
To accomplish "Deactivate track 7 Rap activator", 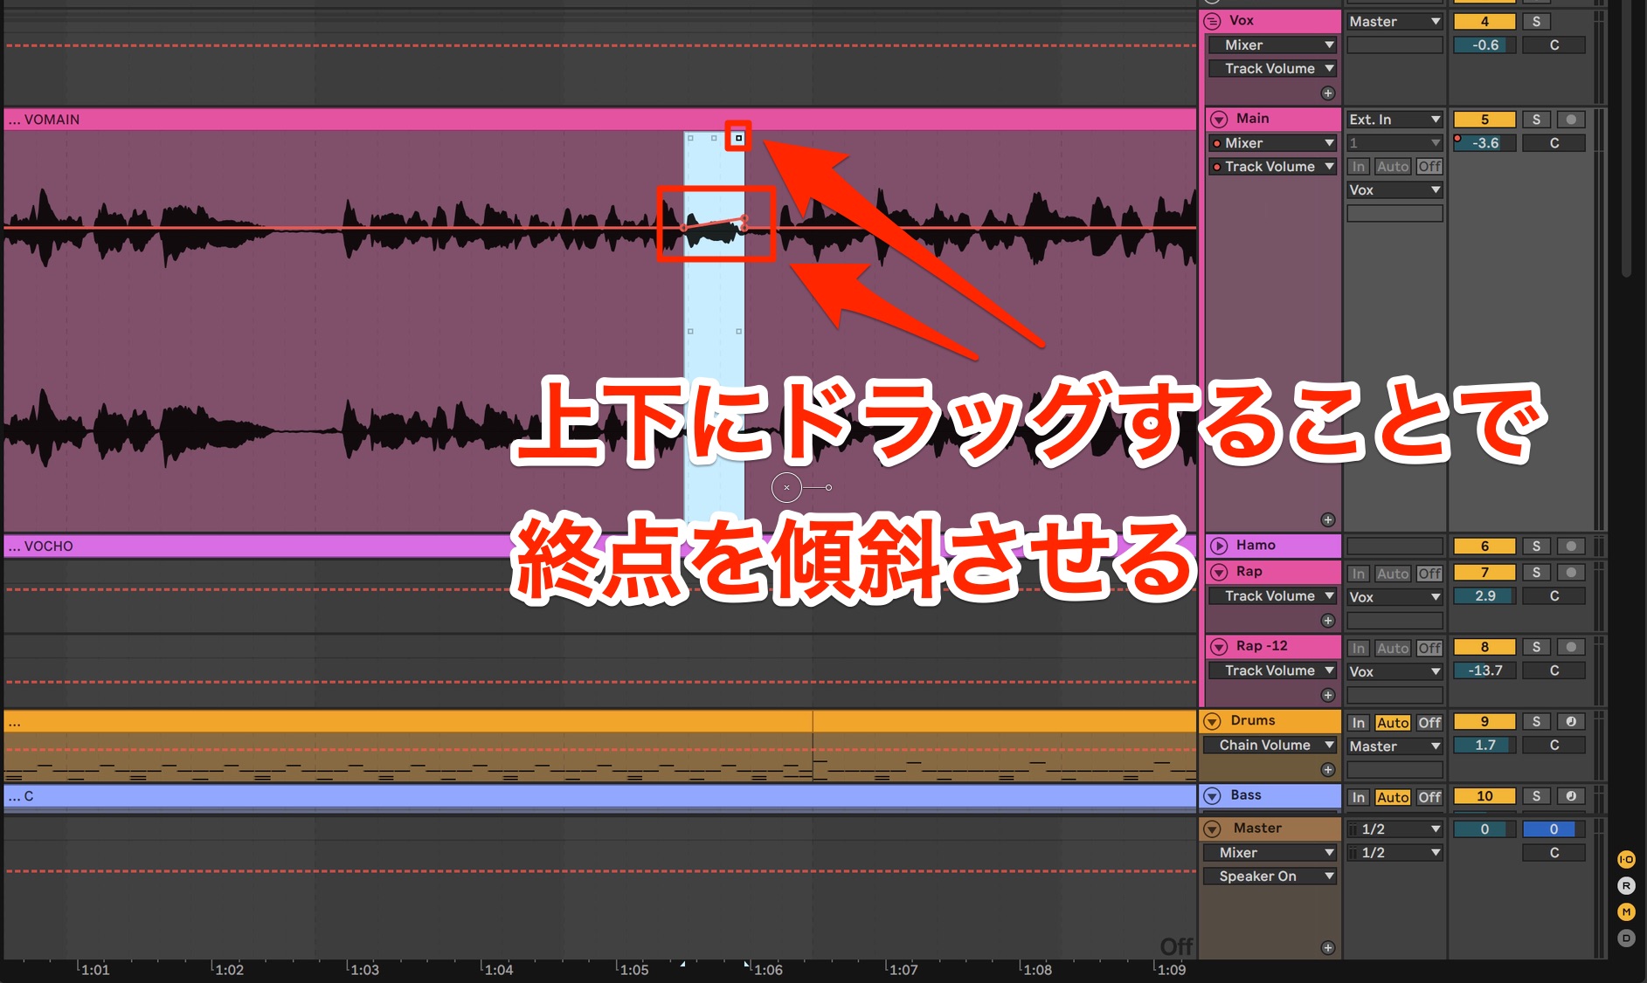I will 1484,573.
